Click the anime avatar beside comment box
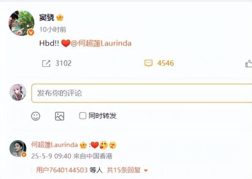This screenshot has width=252, height=179. 18,92
